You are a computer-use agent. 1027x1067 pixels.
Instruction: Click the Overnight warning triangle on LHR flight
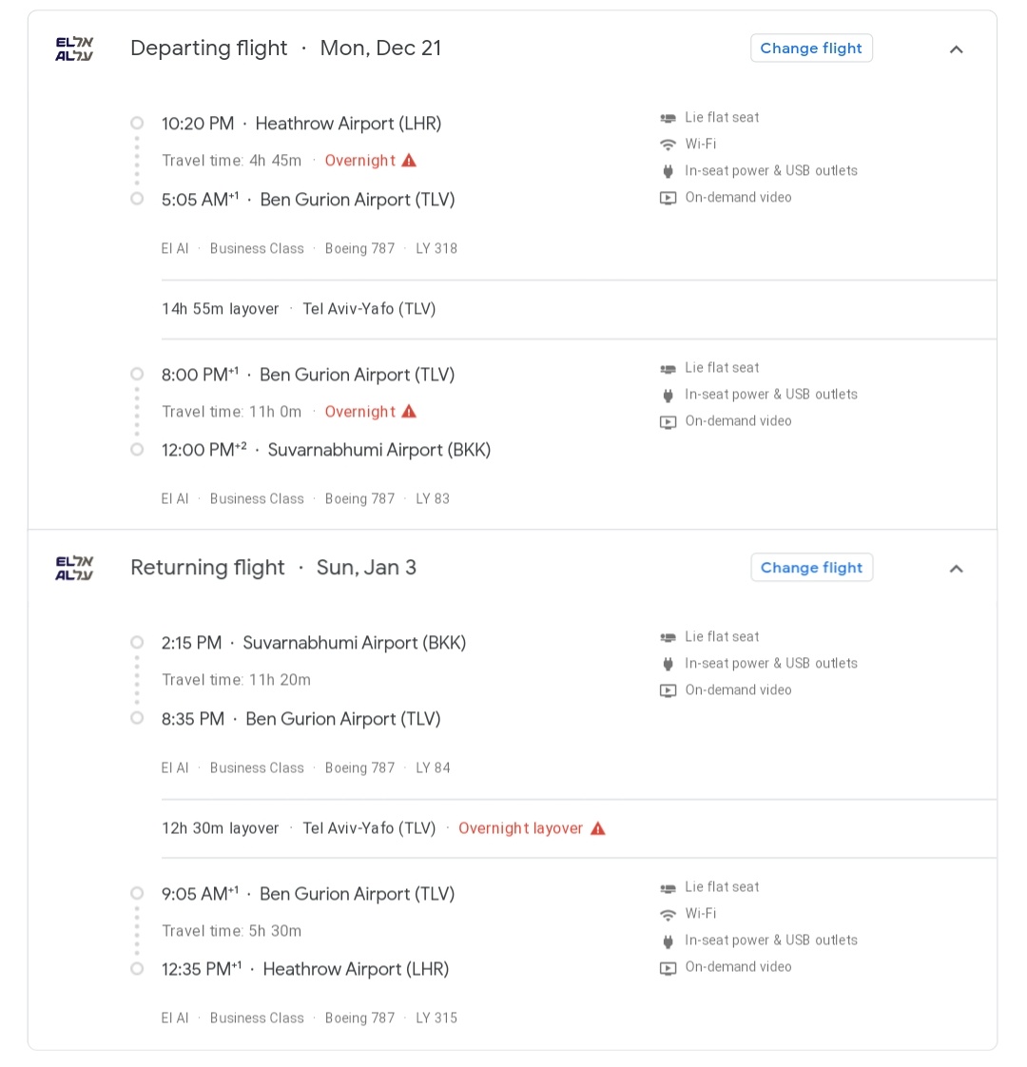coord(409,161)
